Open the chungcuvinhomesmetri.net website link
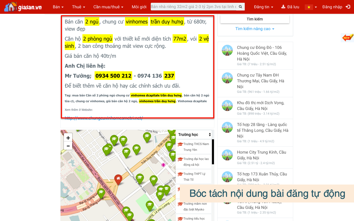Screen dimensions: 354x221 pyautogui.click(x=104, y=118)
